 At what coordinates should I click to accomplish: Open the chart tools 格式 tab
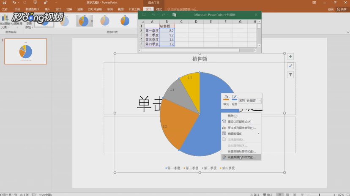click(x=159, y=9)
